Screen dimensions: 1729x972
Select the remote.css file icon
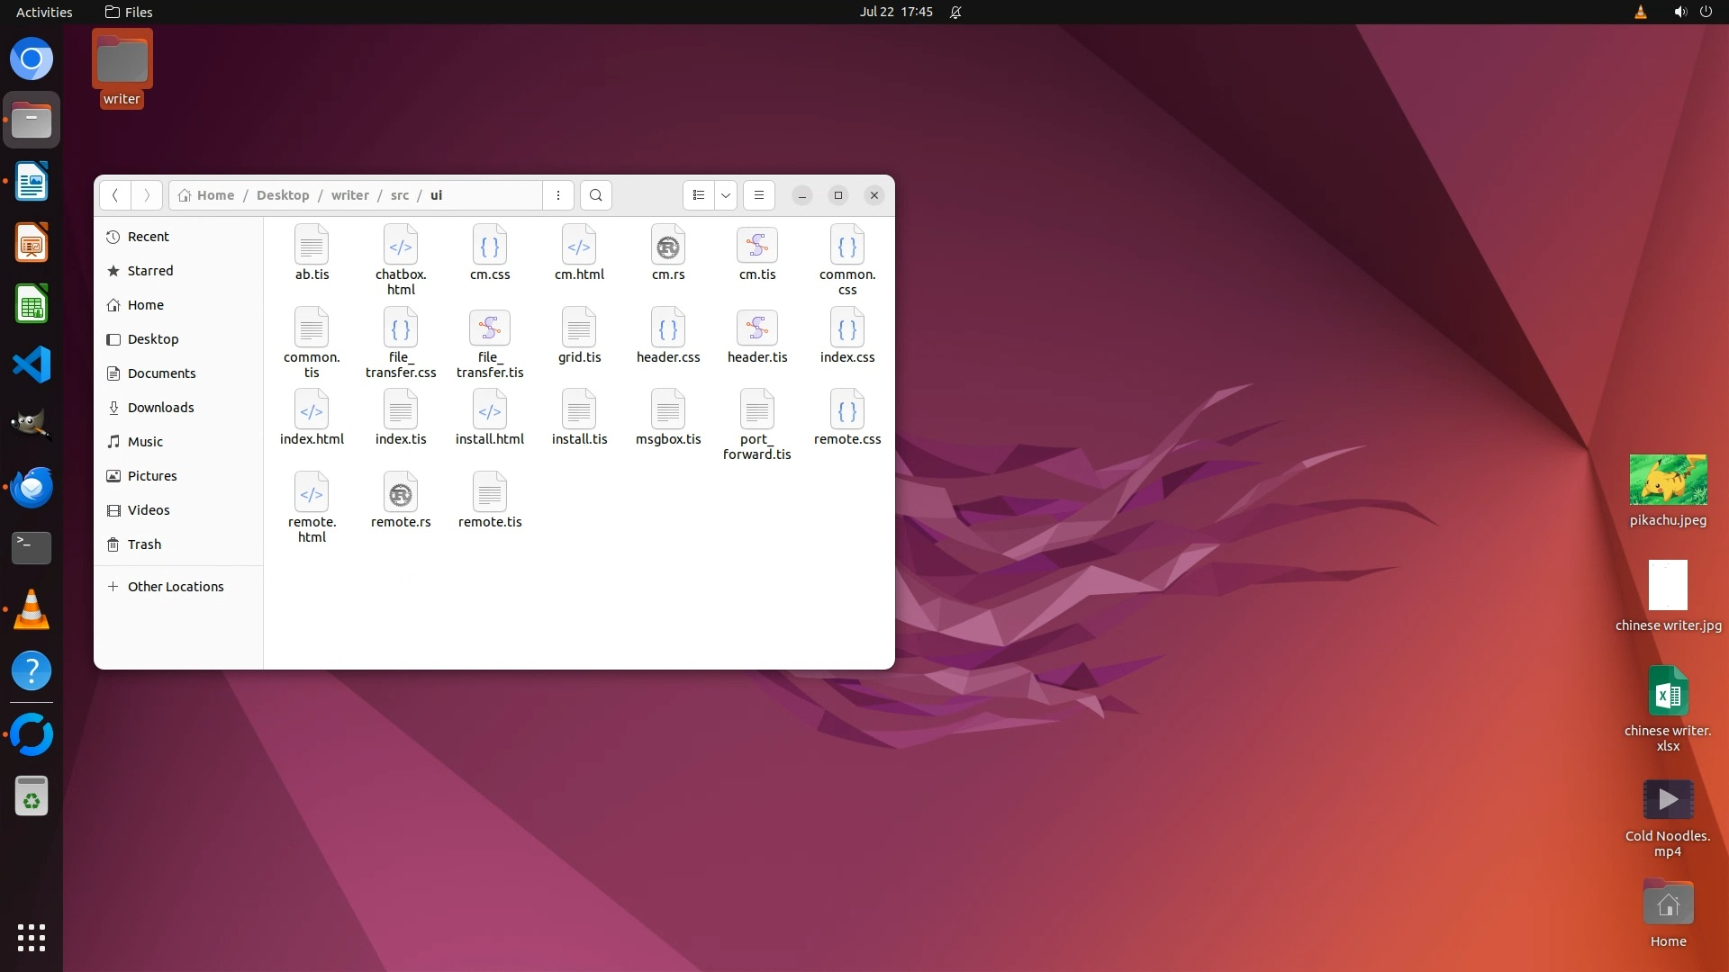846,412
